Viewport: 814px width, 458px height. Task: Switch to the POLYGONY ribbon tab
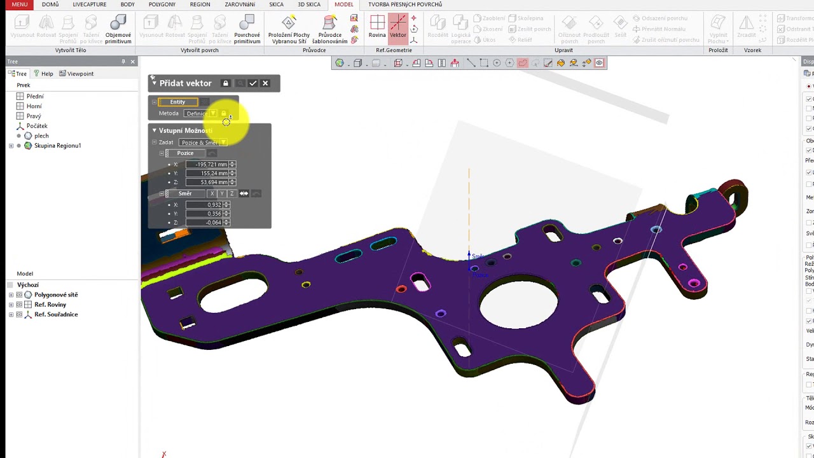[162, 4]
